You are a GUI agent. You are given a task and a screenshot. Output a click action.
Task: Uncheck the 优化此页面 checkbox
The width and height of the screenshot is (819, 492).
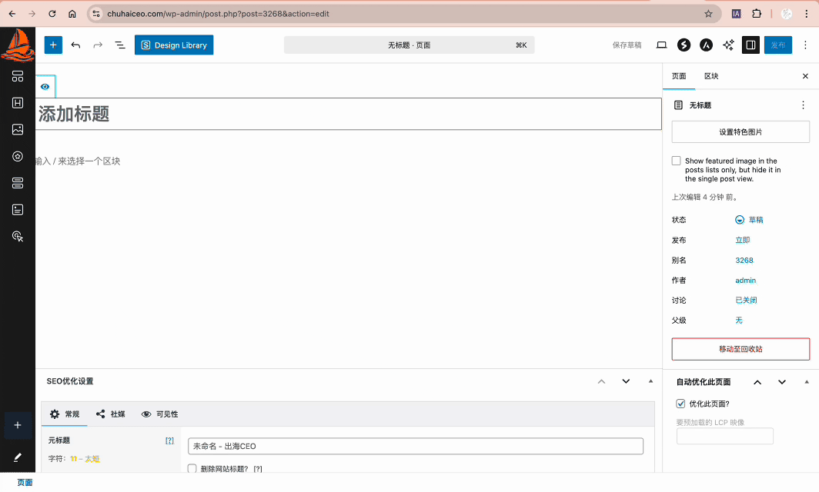[x=680, y=404]
